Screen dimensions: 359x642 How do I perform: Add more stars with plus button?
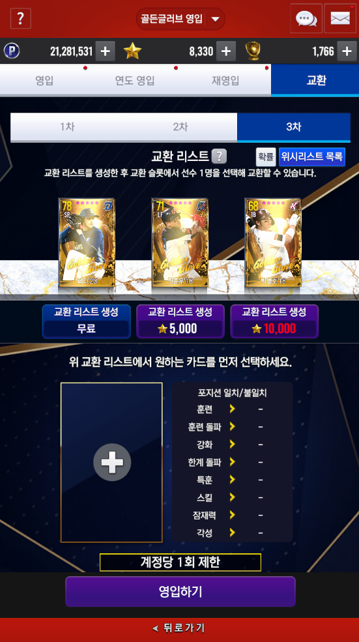click(x=226, y=51)
